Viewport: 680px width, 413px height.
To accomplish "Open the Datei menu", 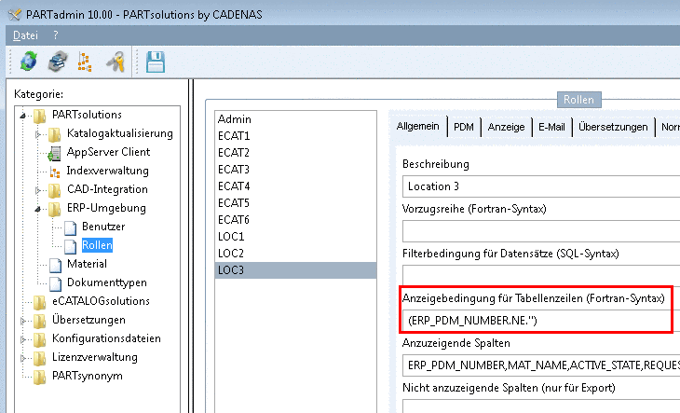I will (x=25, y=35).
